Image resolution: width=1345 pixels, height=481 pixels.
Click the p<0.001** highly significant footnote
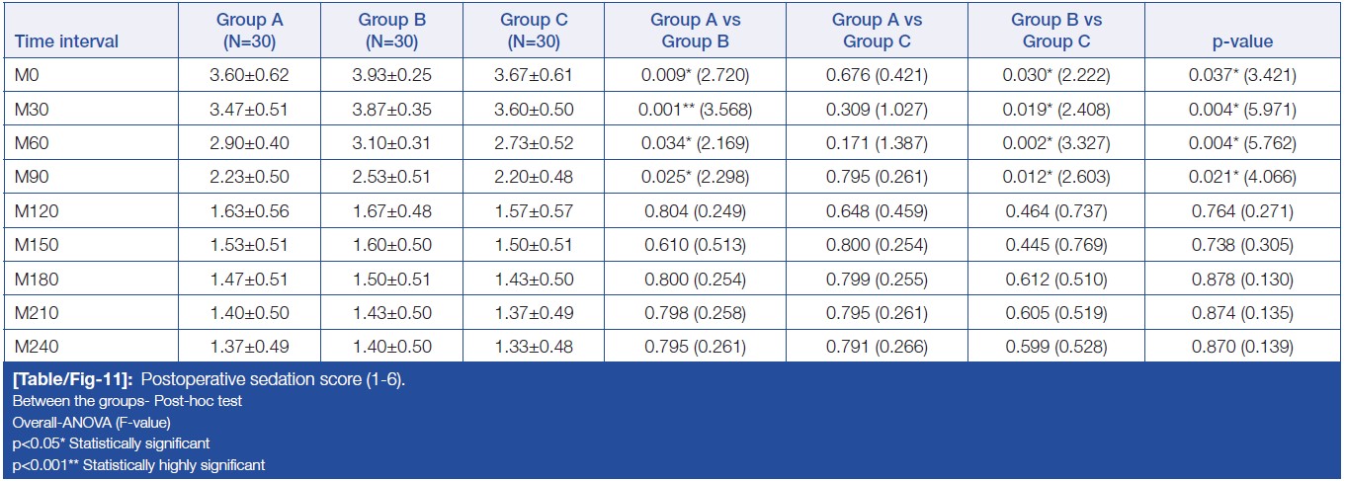pos(138,464)
